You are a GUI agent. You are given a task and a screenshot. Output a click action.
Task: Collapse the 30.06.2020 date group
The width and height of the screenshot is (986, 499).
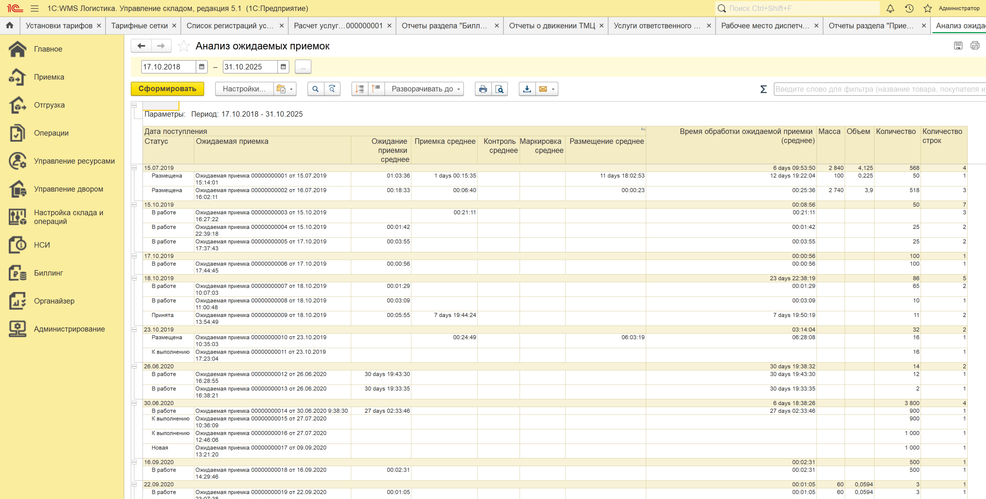(x=134, y=403)
